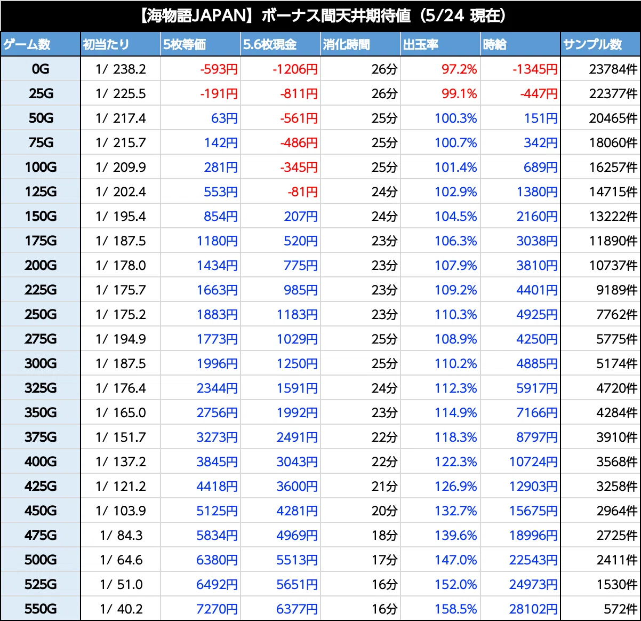This screenshot has height=621, width=641.
Task: Click the 250G row label
Action: (41, 314)
